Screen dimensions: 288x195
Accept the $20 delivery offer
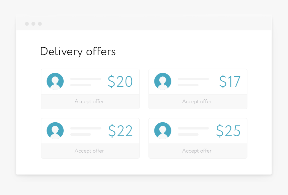pyautogui.click(x=90, y=102)
